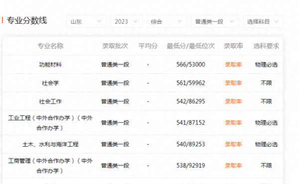
Task: Click 录取率 link in 社会工作 row
Action: coord(233,101)
